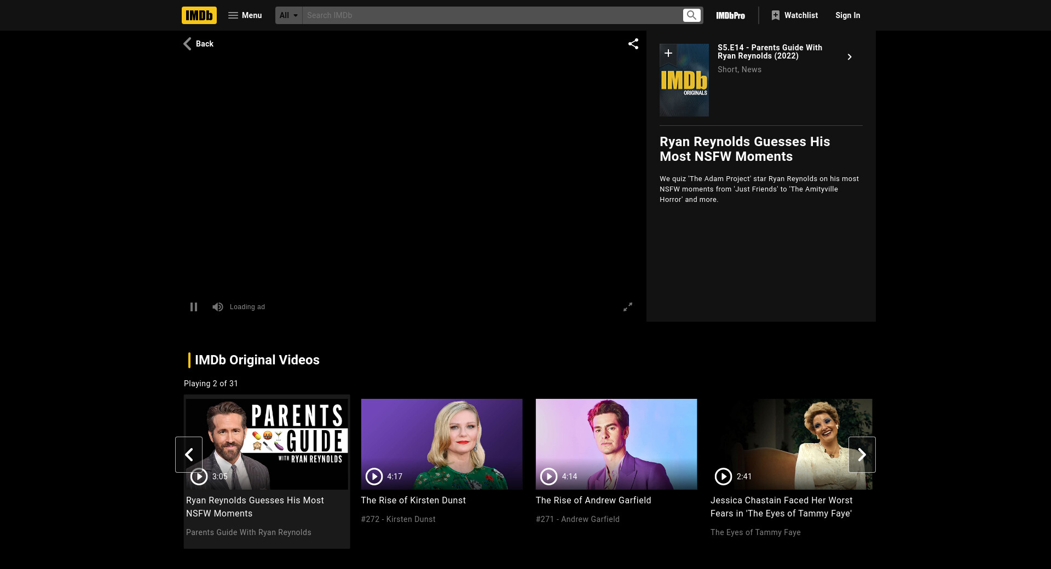
Task: Mute the video volume
Action: pos(217,307)
